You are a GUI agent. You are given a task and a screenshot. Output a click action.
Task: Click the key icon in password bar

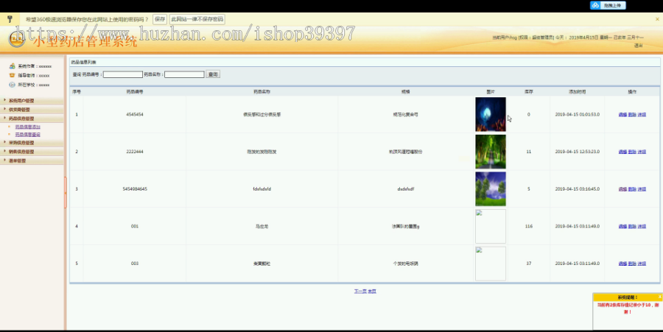10,19
